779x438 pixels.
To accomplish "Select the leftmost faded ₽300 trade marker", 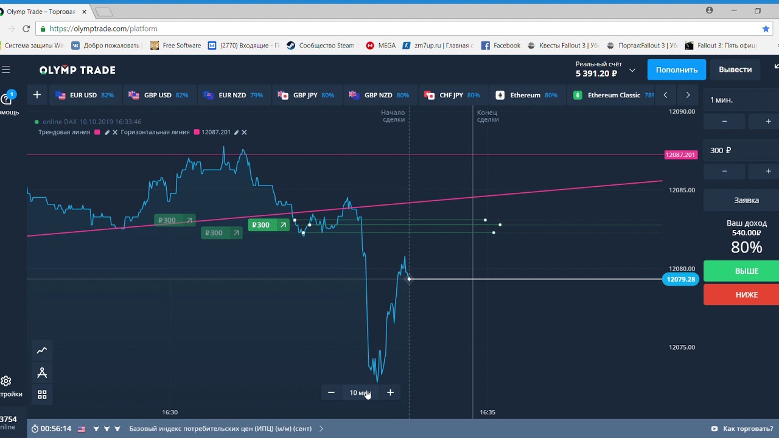I will (x=175, y=220).
